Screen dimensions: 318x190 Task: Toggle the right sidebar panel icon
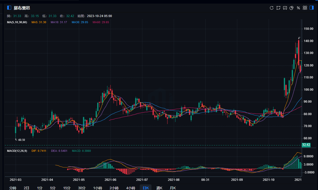pos(311,8)
